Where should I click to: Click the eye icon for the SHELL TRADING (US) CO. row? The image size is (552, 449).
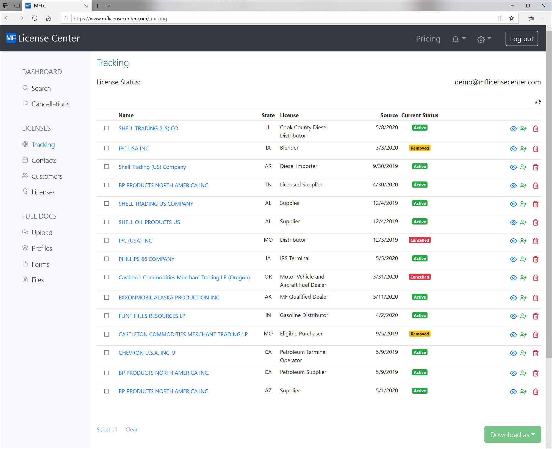[513, 129]
